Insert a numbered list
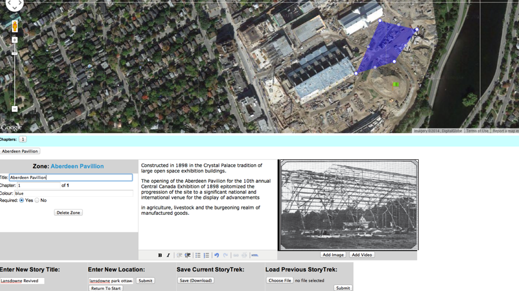Viewport: 519px width, 291px height. click(206, 255)
